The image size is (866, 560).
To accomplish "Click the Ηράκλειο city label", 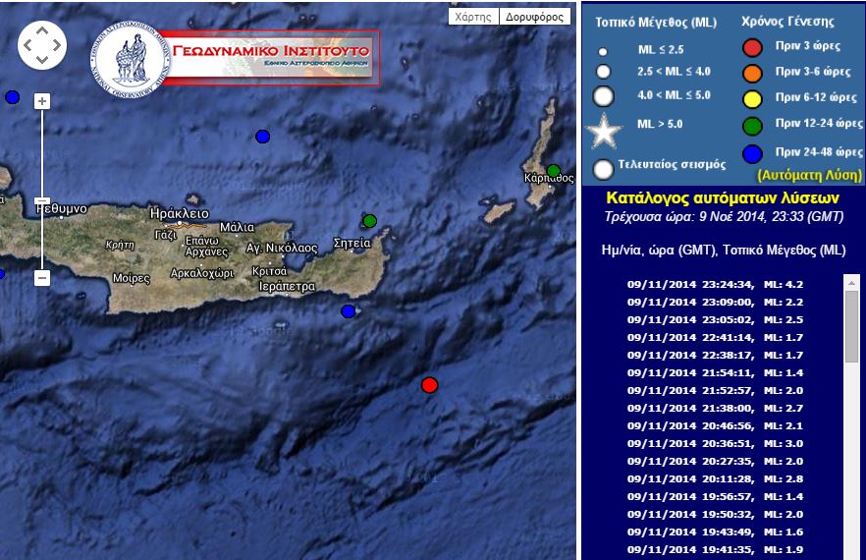I will [x=180, y=213].
